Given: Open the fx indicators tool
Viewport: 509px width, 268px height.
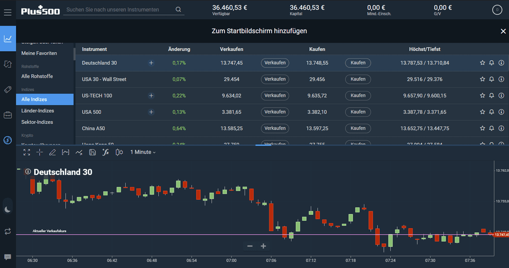Looking at the screenshot, I should point(105,152).
